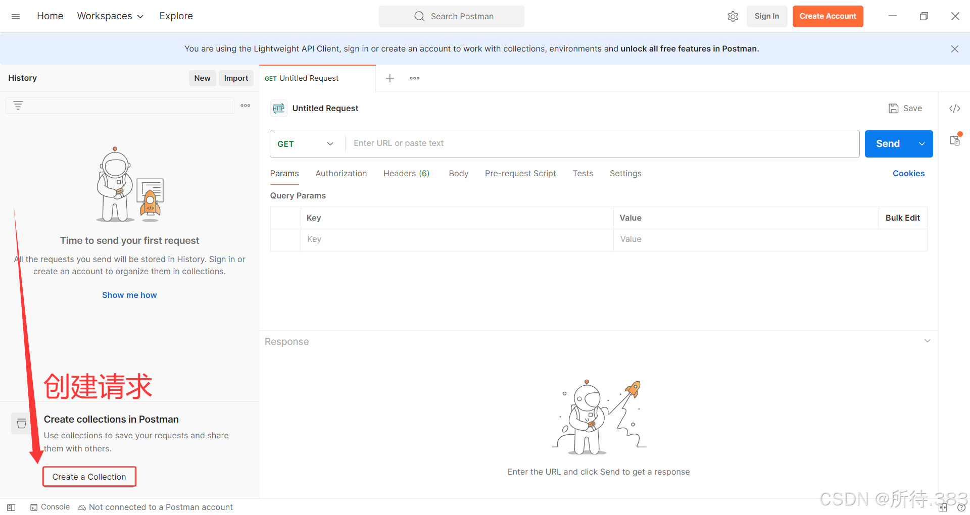Viewport: 970px width, 515px height.
Task: Focus the History filter search field
Action: coord(120,106)
